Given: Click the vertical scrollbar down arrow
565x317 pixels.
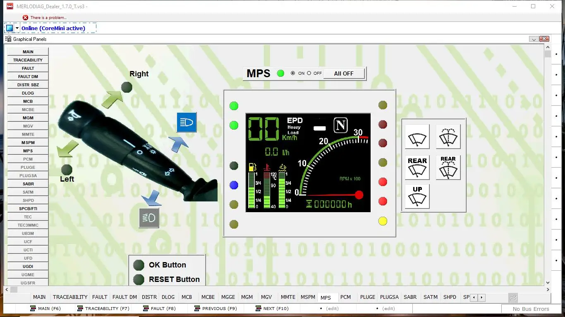Looking at the screenshot, I should tap(548, 283).
